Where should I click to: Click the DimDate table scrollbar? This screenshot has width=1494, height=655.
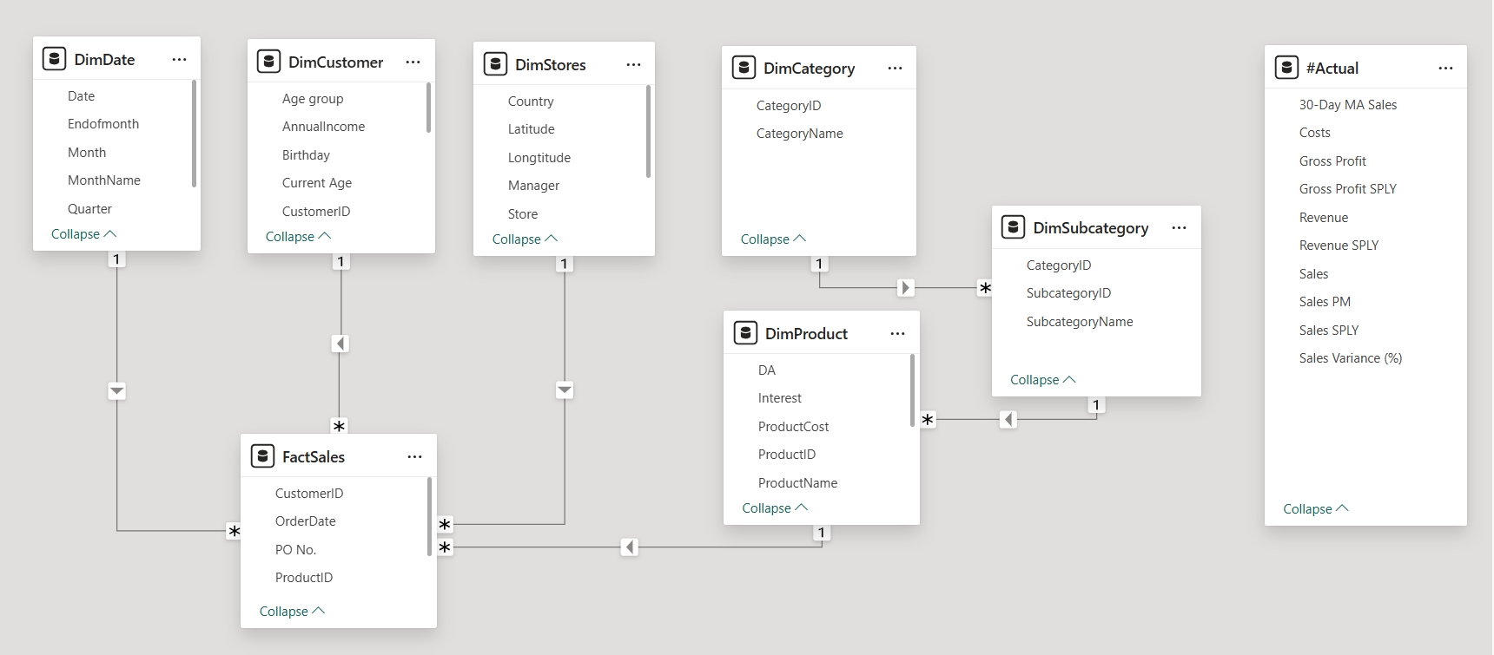[x=194, y=134]
